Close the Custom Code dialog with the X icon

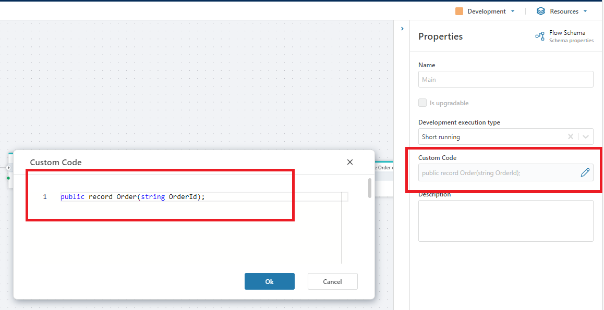349,162
